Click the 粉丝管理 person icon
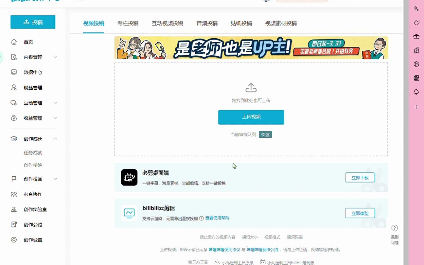Viewport: 424px width, 265px height. click(14, 88)
